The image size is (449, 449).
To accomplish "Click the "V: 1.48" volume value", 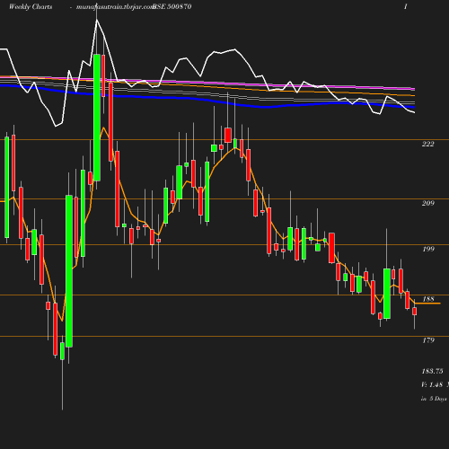I will coord(432,384).
